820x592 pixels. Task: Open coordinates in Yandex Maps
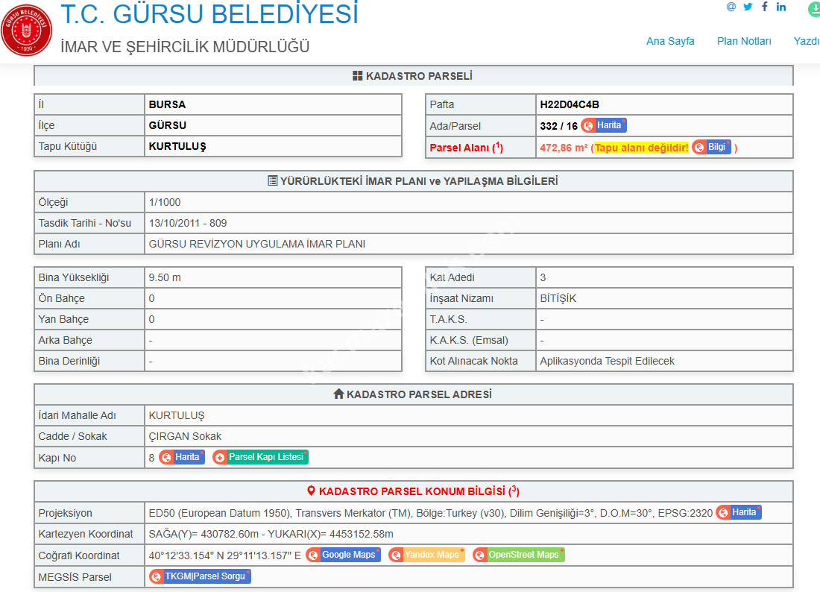click(426, 555)
